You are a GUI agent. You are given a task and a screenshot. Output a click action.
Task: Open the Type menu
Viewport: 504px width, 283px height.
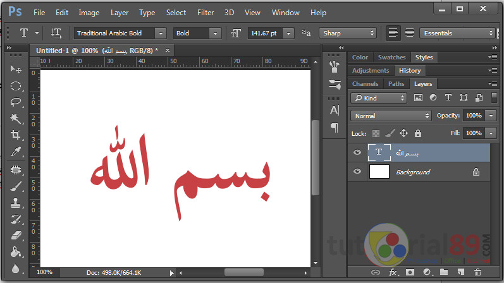pos(147,13)
